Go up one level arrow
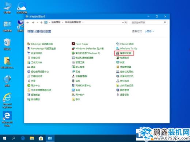The height and width of the screenshot is (142, 190). click(41, 22)
